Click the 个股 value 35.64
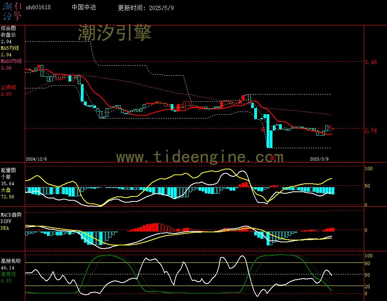Image resolution: width=387 pixels, height=301 pixels. coord(7,184)
